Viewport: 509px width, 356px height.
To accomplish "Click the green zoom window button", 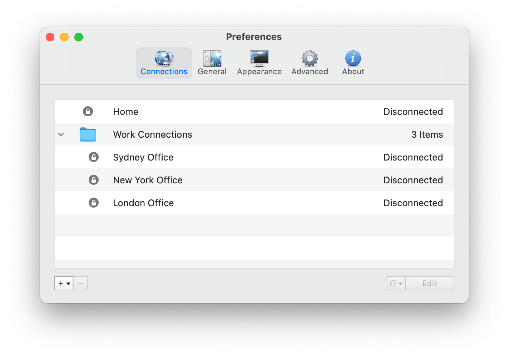I will (x=79, y=37).
